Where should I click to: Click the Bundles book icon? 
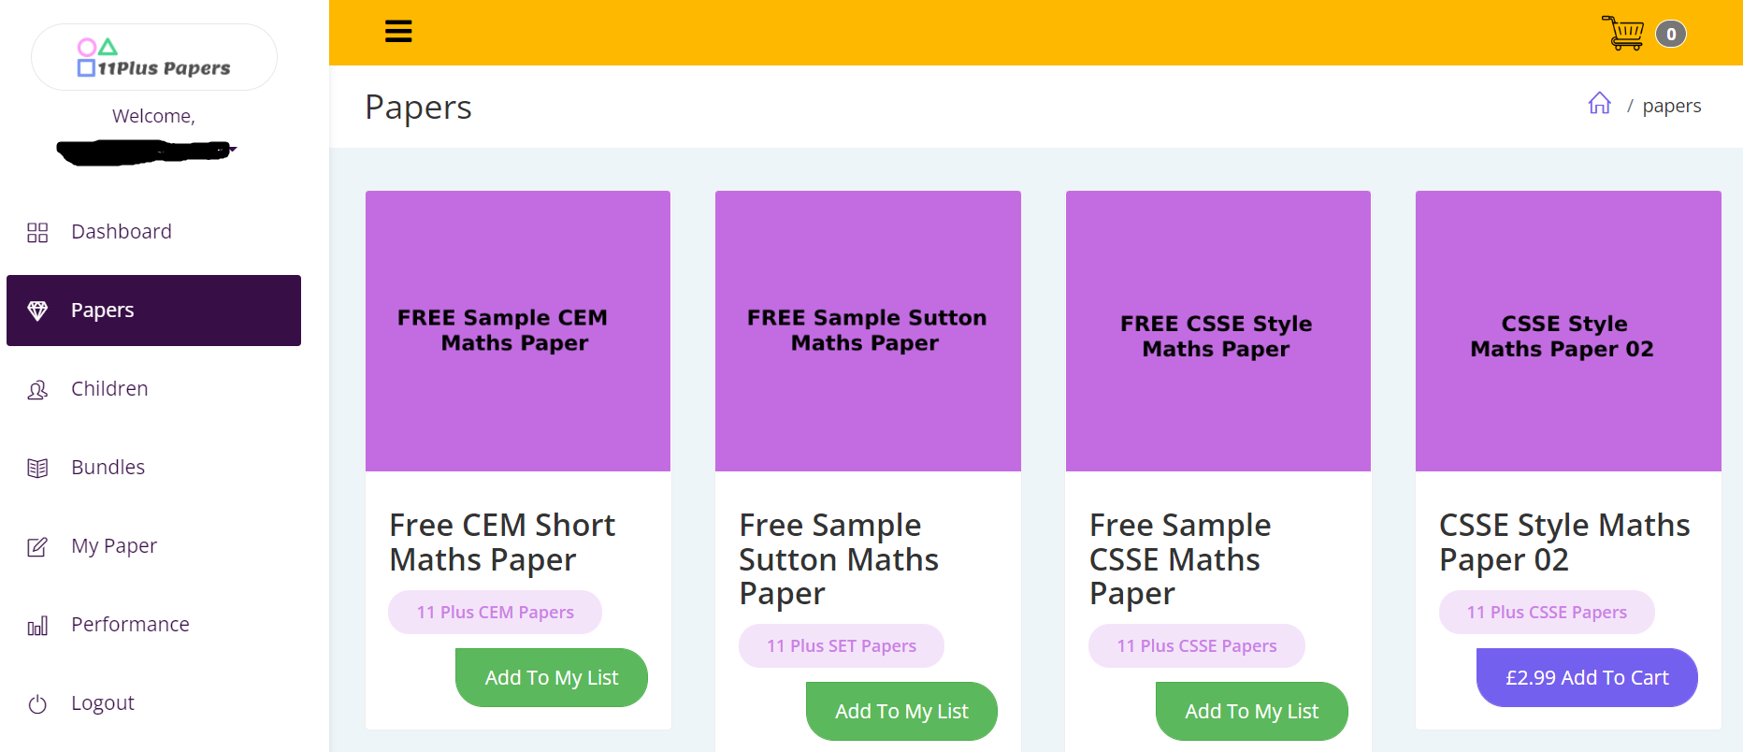pyautogui.click(x=37, y=468)
